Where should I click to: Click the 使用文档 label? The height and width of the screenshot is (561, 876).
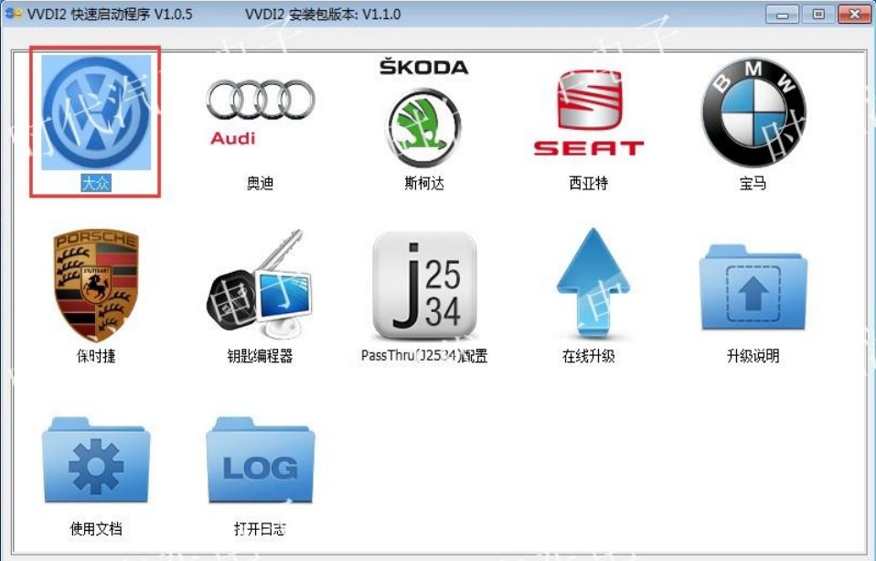(96, 529)
